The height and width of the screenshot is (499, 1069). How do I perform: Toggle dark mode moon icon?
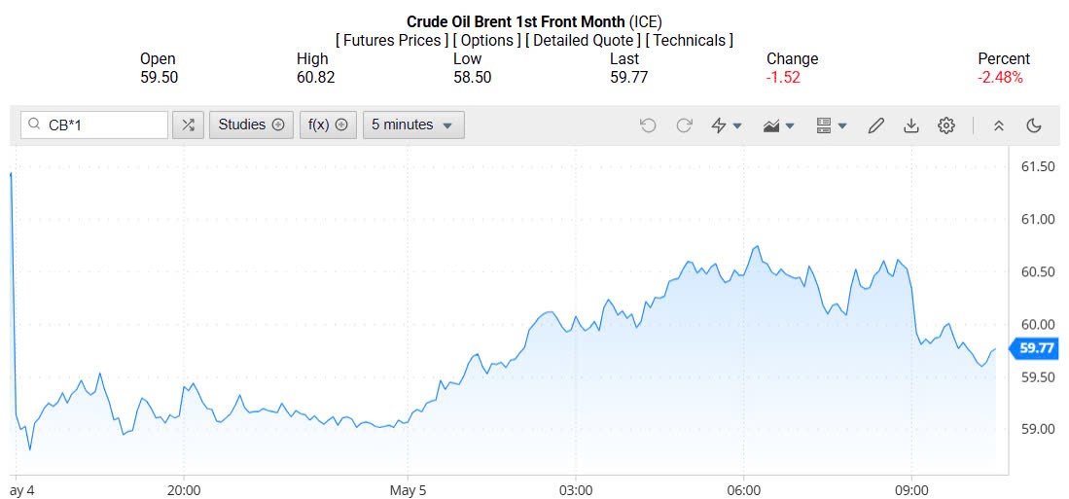point(1034,125)
